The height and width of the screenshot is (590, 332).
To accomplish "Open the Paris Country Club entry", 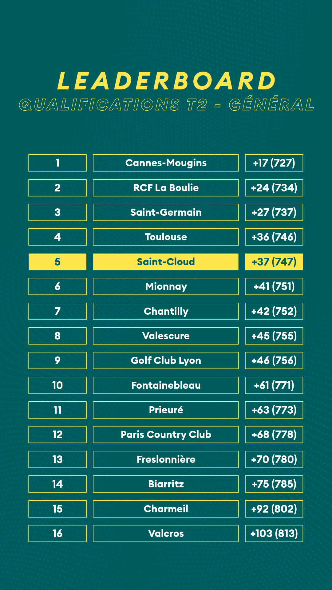I will pyautogui.click(x=166, y=435).
